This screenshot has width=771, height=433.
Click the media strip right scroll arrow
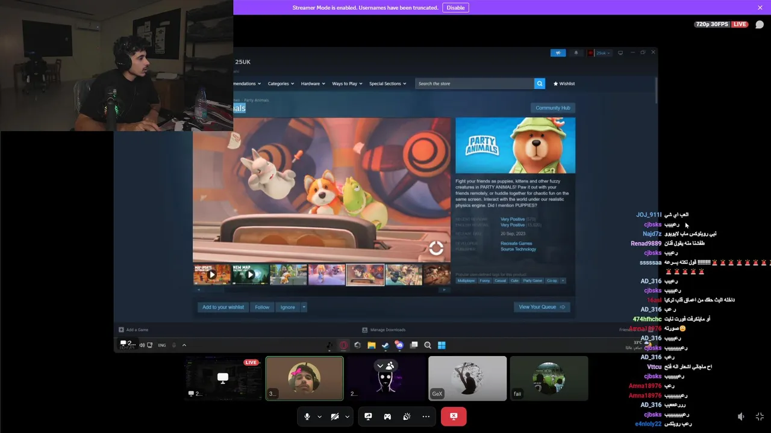445,290
